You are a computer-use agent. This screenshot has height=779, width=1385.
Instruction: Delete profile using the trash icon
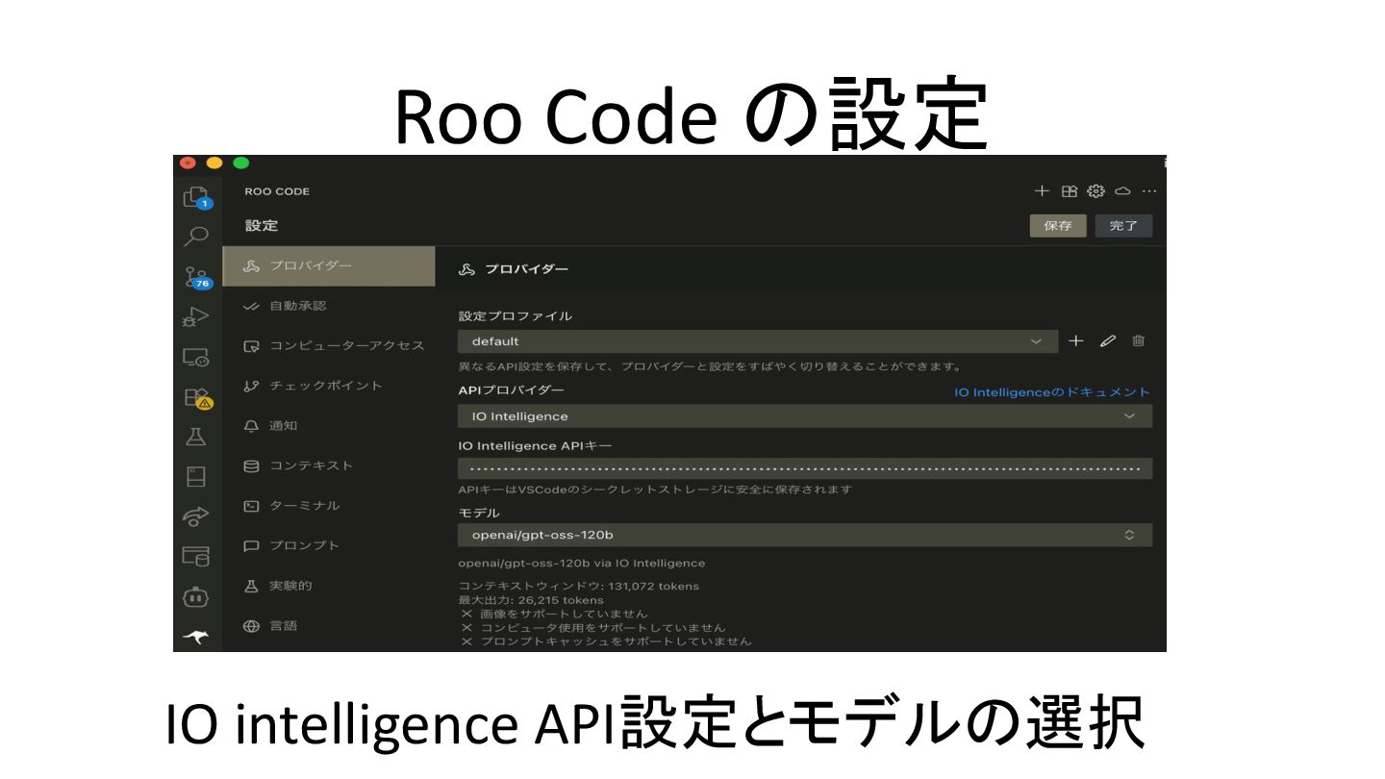(x=1139, y=340)
